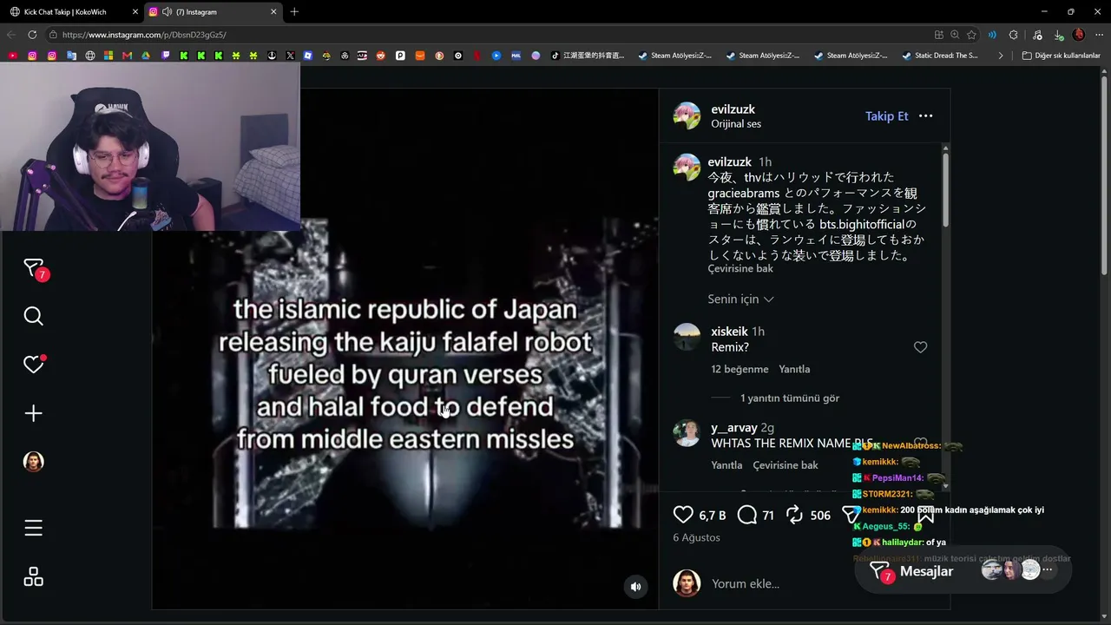View 12 beğenme likes on comment

click(x=740, y=370)
